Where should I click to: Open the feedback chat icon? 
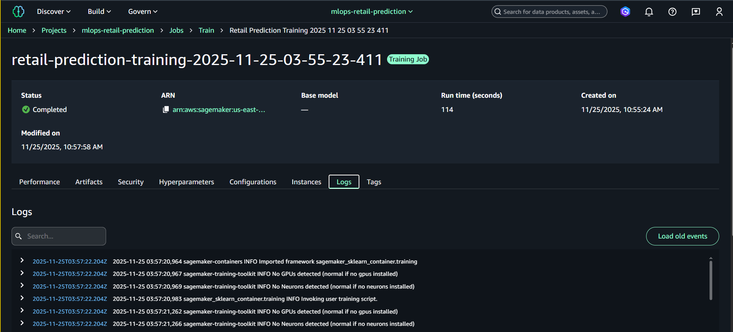[696, 12]
